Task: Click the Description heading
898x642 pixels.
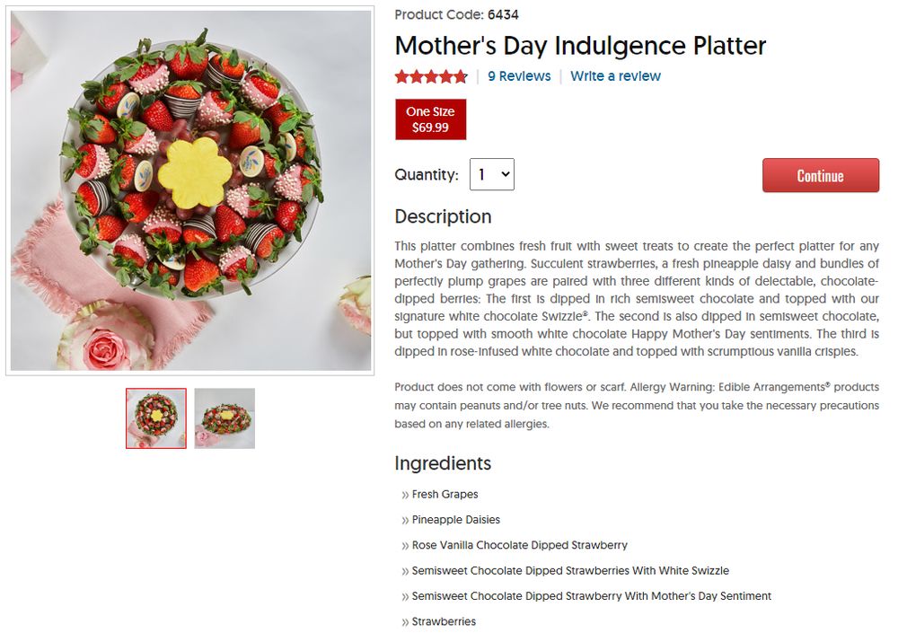Action: [443, 216]
